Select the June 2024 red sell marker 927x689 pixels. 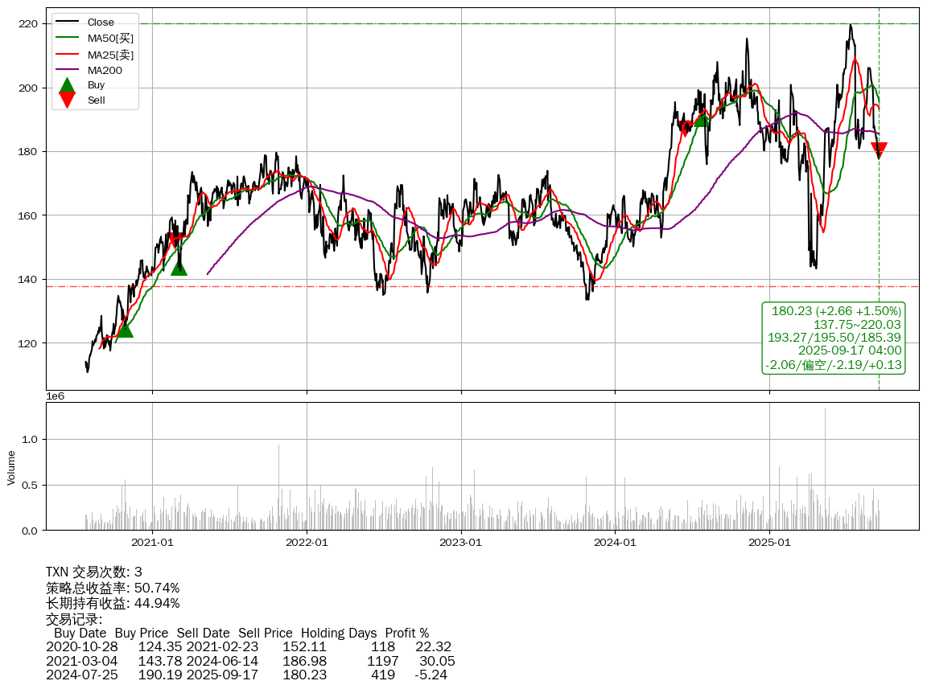685,126
